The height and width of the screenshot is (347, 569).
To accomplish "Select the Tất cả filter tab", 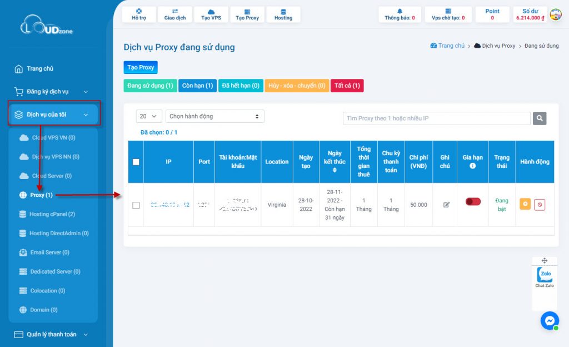I will coord(346,86).
